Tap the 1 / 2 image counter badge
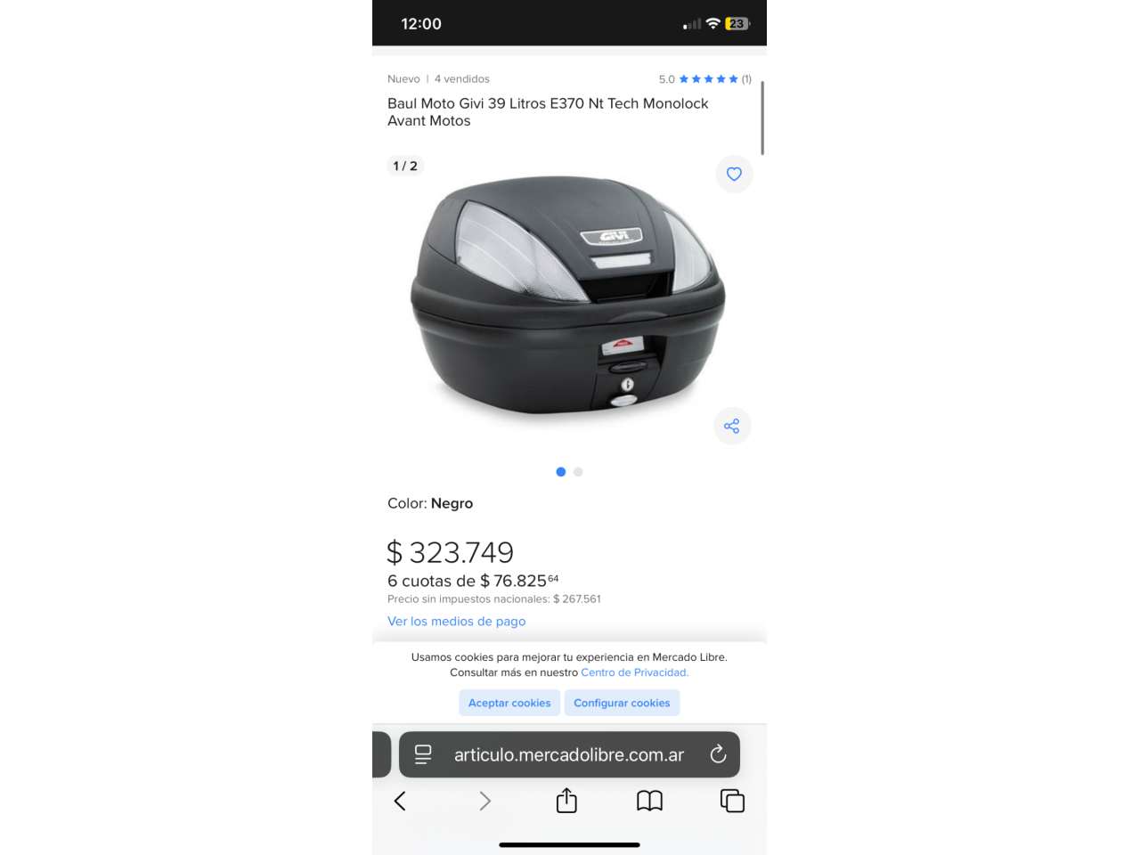Viewport: 1140px width, 855px height. (x=405, y=166)
